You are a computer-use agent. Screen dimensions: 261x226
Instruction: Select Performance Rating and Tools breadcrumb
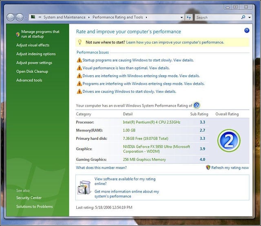(118, 17)
